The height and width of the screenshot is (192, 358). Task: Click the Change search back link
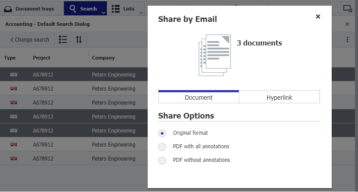[x=29, y=40]
